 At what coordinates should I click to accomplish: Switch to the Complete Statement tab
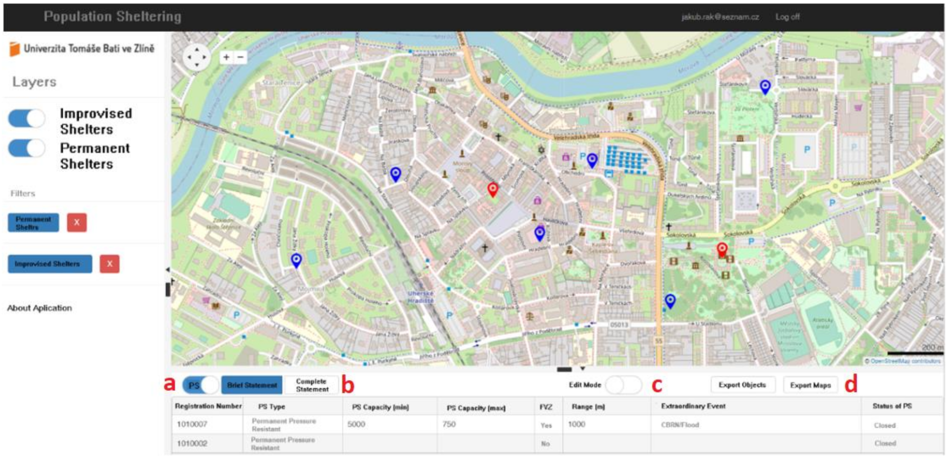coord(312,385)
